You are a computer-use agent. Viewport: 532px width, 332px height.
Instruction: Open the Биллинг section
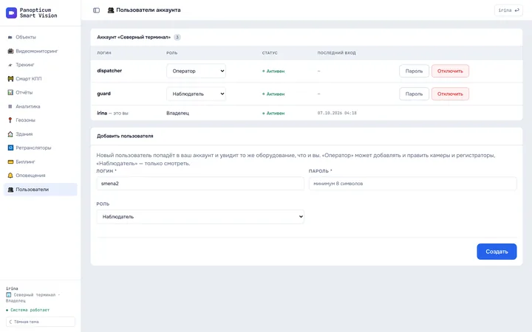click(41, 162)
